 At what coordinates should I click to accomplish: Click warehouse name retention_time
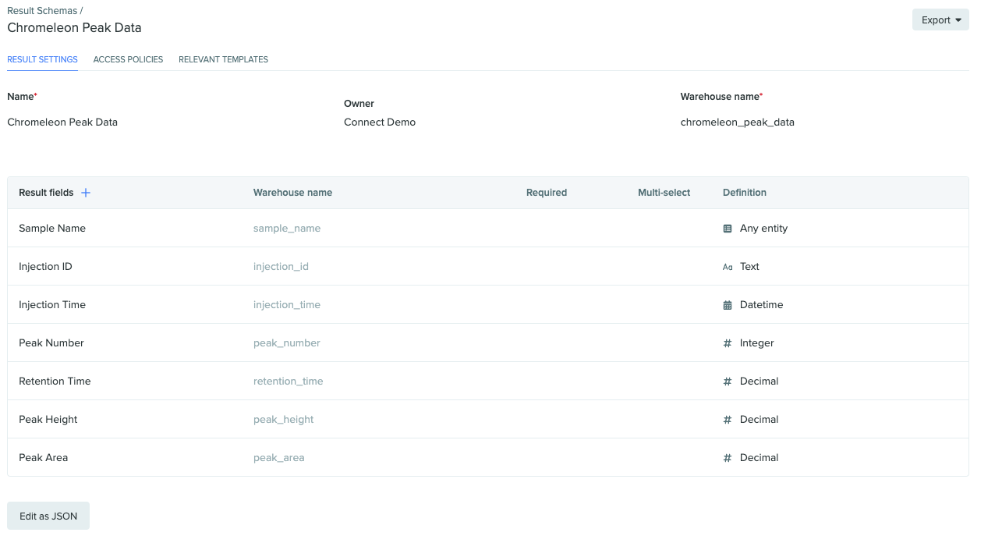click(x=289, y=382)
